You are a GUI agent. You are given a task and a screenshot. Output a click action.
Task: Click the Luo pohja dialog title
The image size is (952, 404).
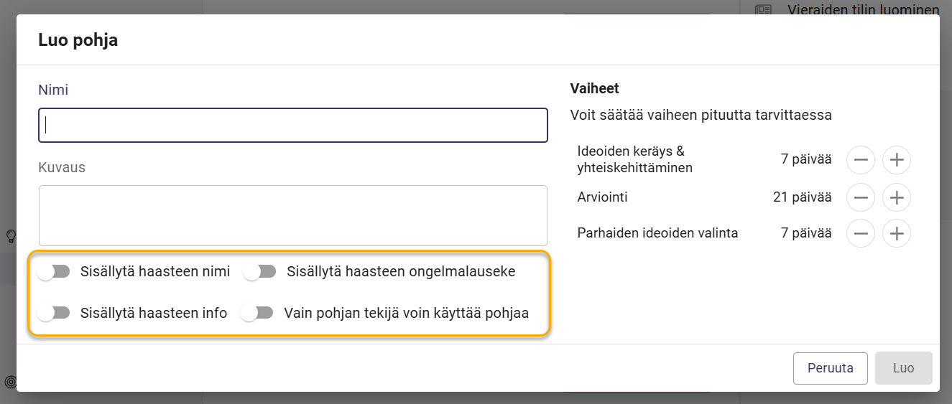tap(78, 40)
